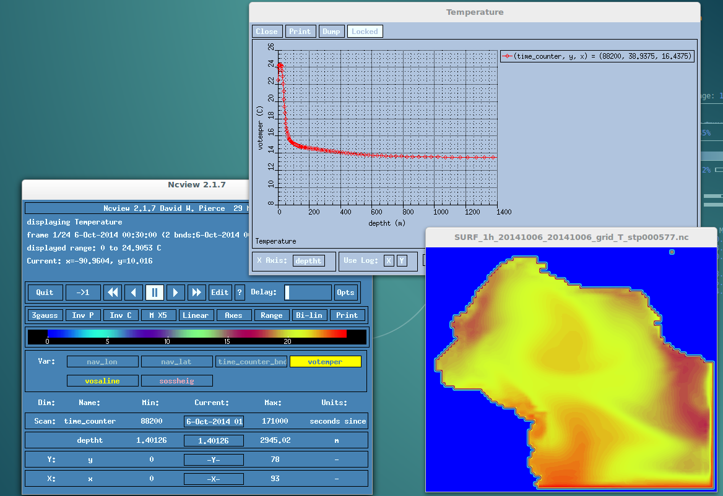Viewport: 723px width, 496px height.
Task: Focus the Temperature window title bar
Action: click(x=474, y=12)
